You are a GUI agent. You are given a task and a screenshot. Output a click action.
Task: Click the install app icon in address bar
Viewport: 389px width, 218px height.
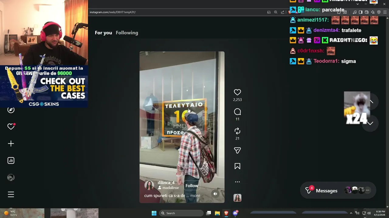[x=269, y=12]
